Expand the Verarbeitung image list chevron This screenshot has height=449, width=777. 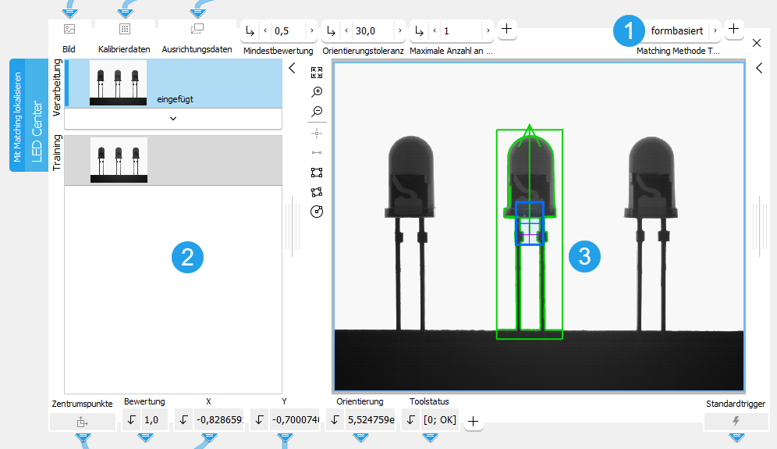click(x=173, y=119)
